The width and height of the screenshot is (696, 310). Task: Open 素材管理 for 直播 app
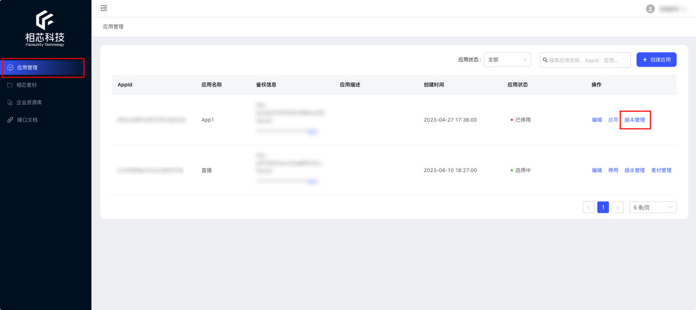(x=661, y=170)
